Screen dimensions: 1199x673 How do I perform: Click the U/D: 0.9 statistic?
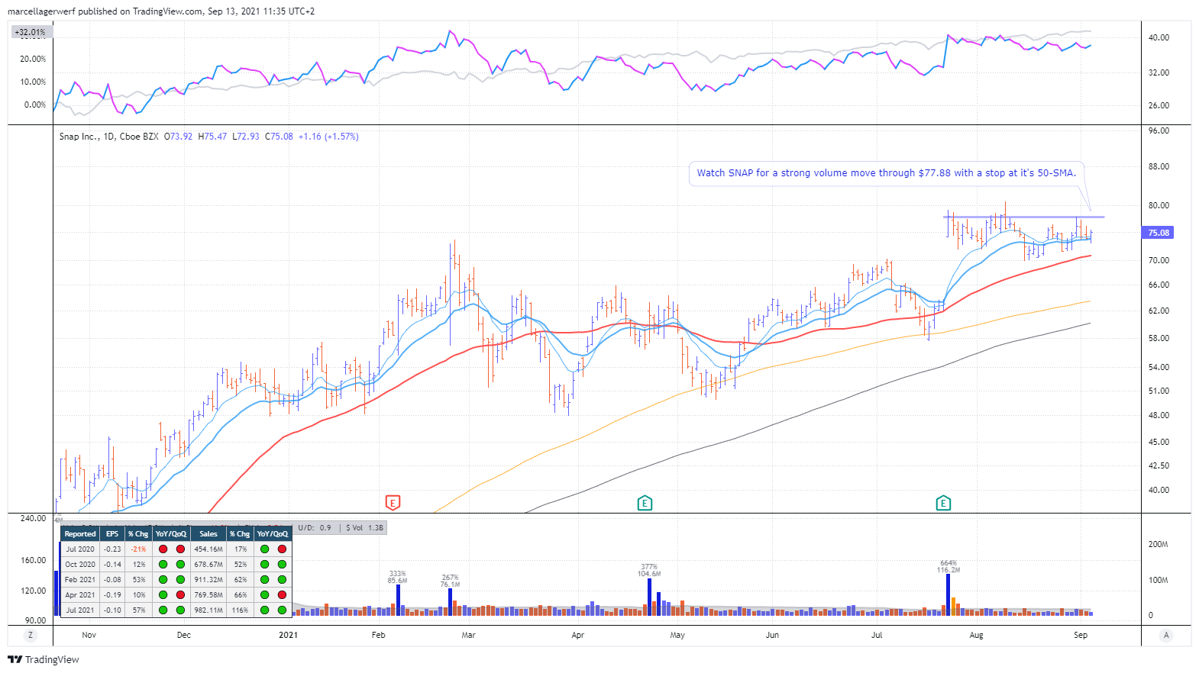[315, 527]
